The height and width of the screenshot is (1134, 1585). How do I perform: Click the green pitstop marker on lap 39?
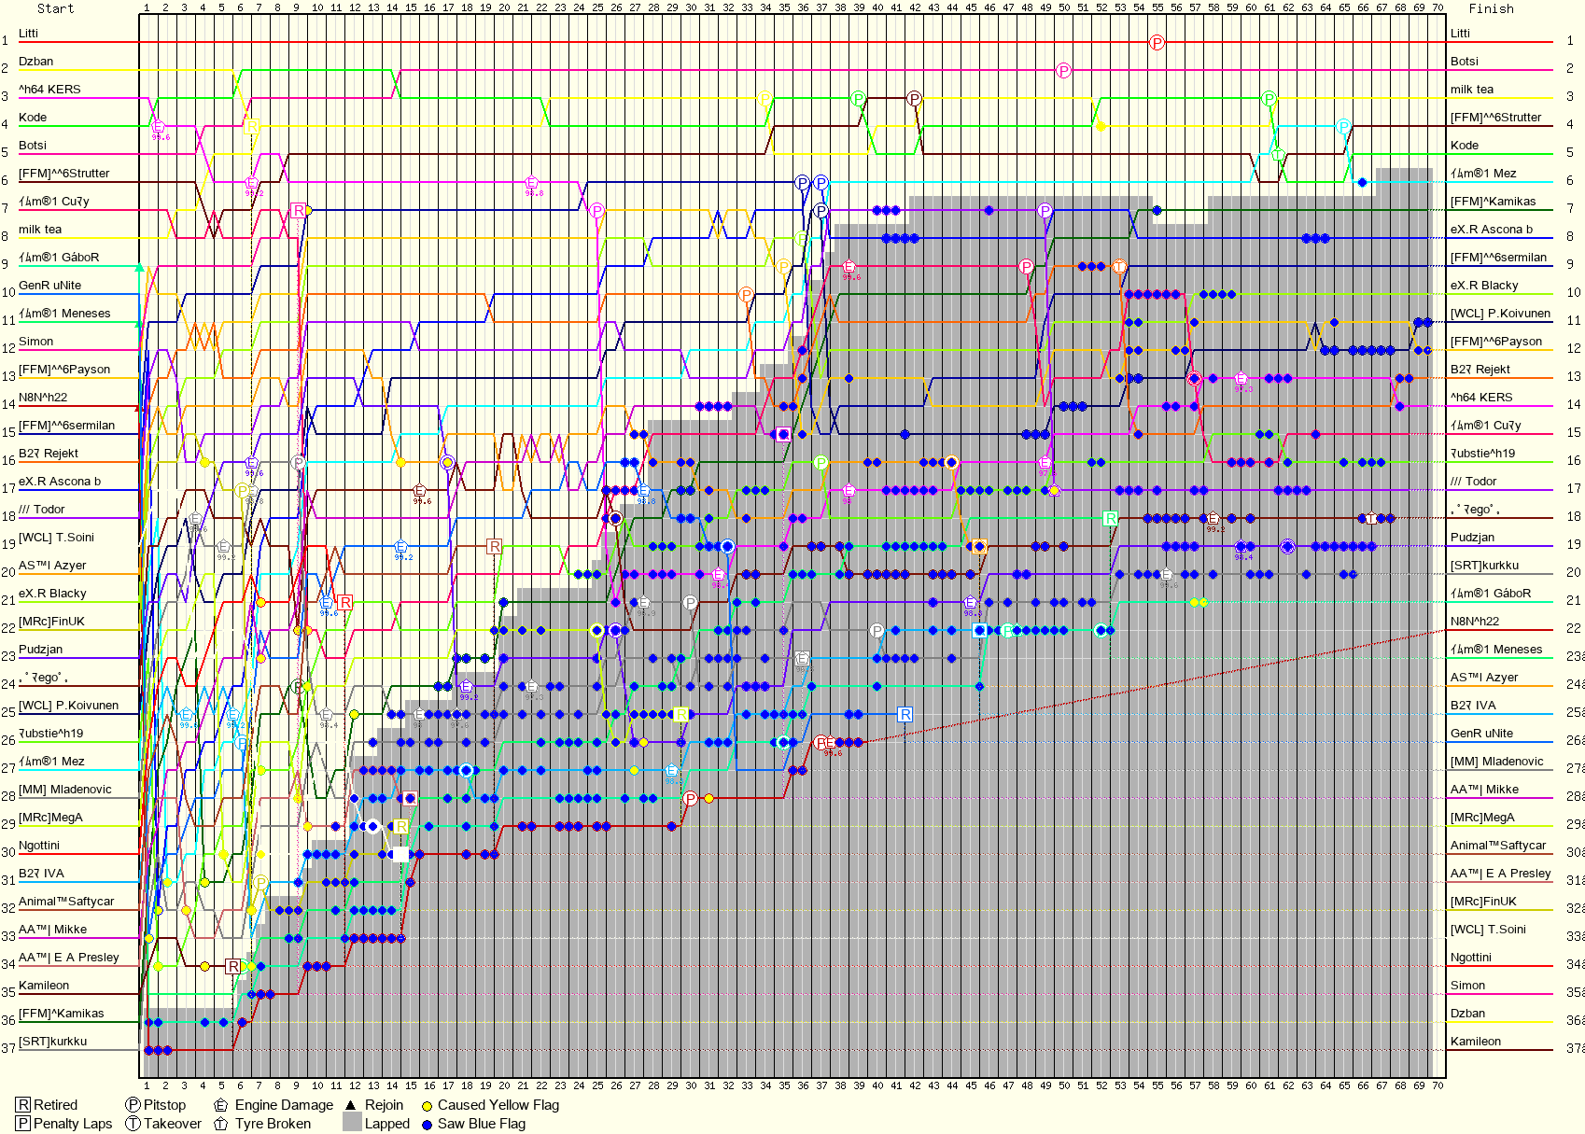pos(858,98)
